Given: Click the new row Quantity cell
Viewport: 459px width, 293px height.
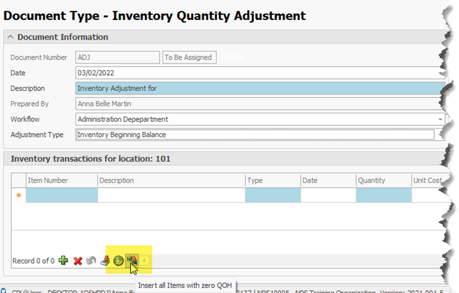Looking at the screenshot, I should click(x=383, y=196).
